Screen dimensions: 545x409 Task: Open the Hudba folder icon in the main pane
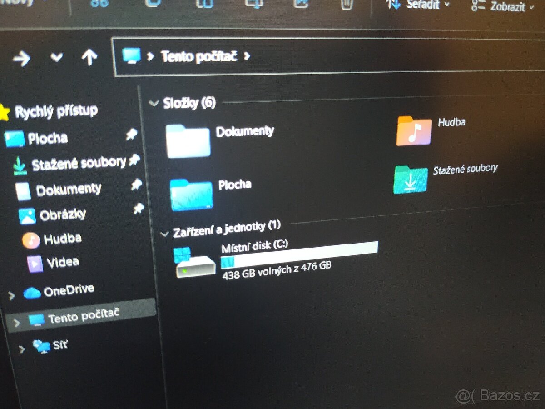(414, 131)
